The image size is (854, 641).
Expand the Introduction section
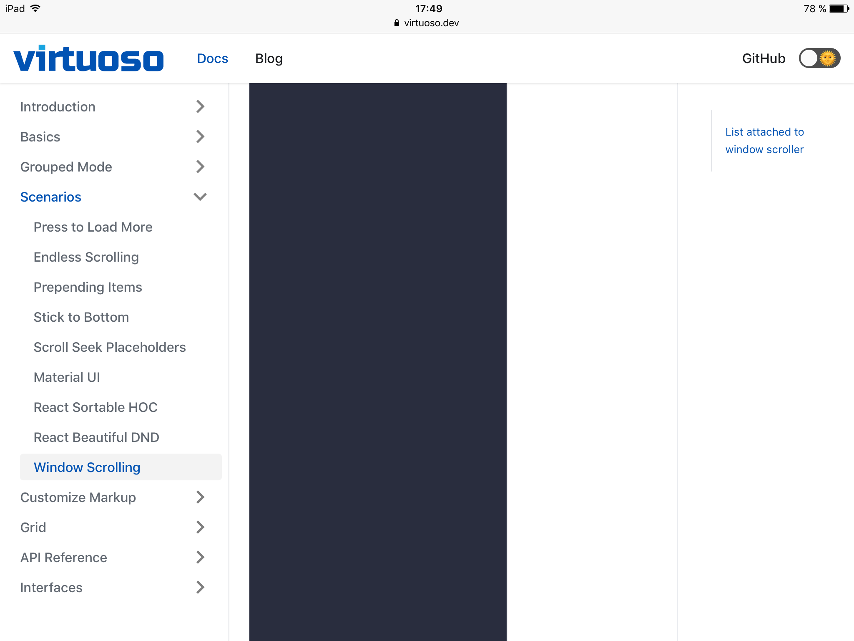[x=58, y=107]
